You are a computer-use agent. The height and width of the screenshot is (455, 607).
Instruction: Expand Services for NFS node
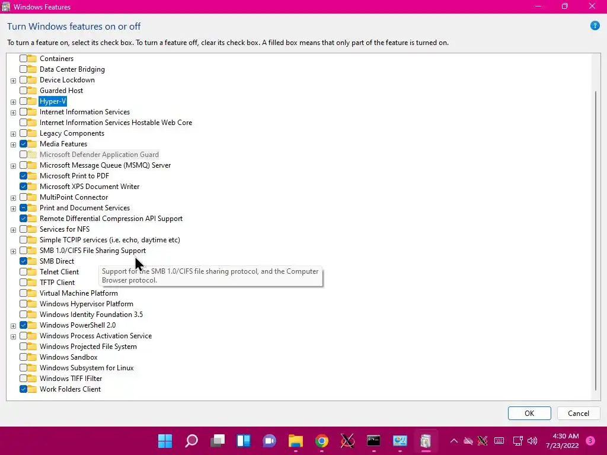tap(13, 230)
